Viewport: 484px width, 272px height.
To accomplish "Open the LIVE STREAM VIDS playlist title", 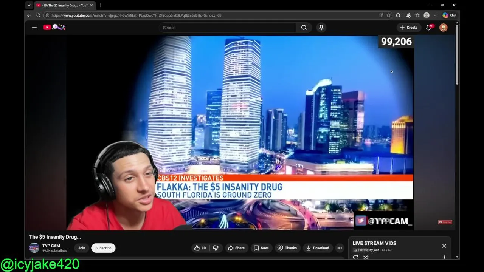I will point(374,243).
